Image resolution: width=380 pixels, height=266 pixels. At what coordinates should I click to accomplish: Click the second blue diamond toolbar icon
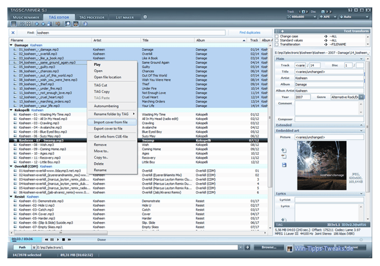coord(43,24)
